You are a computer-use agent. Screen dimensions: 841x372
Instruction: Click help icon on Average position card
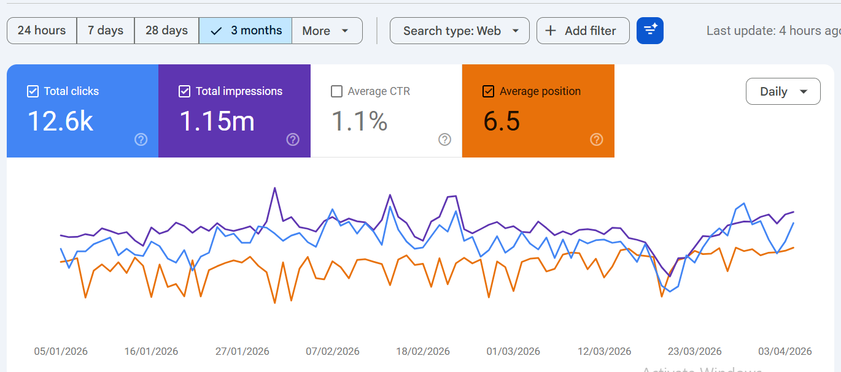[x=596, y=140]
